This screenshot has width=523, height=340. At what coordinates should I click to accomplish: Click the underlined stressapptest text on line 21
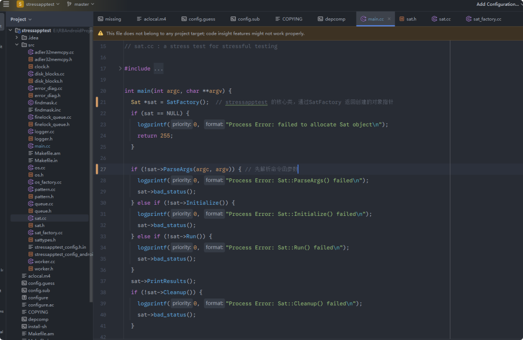pyautogui.click(x=246, y=102)
